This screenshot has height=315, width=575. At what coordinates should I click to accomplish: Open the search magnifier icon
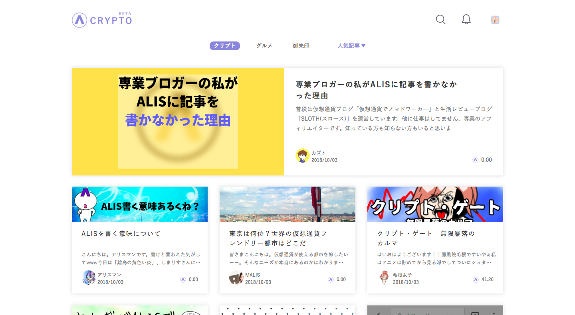[441, 20]
